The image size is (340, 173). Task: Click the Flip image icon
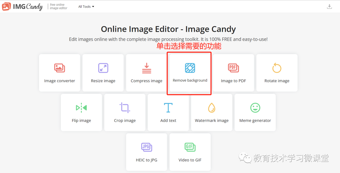tap(81, 107)
